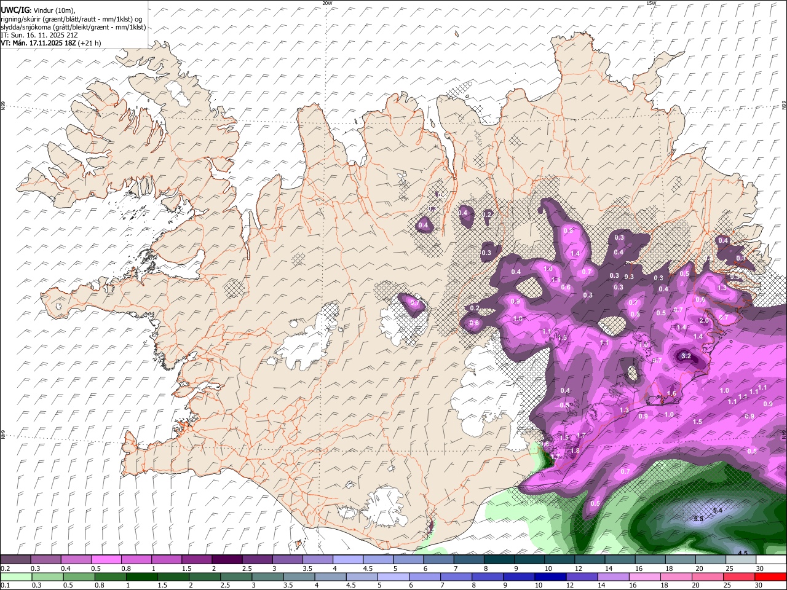Click the 3.2 precipitation value on the map
The width and height of the screenshot is (787, 590).
[687, 356]
